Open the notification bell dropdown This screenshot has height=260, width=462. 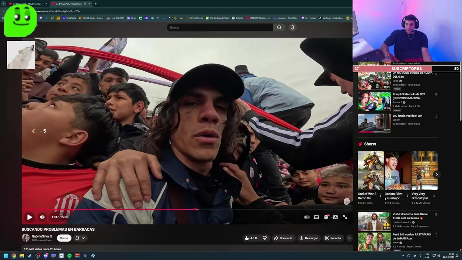tap(80, 238)
